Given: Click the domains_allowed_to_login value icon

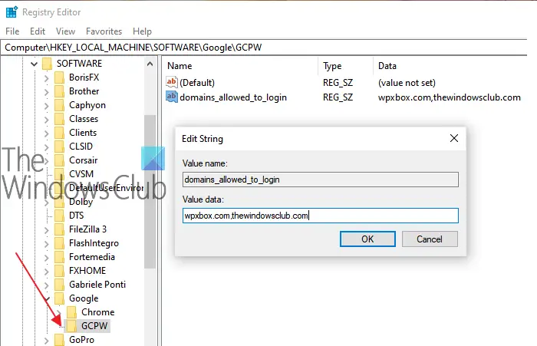Looking at the screenshot, I should [x=172, y=97].
